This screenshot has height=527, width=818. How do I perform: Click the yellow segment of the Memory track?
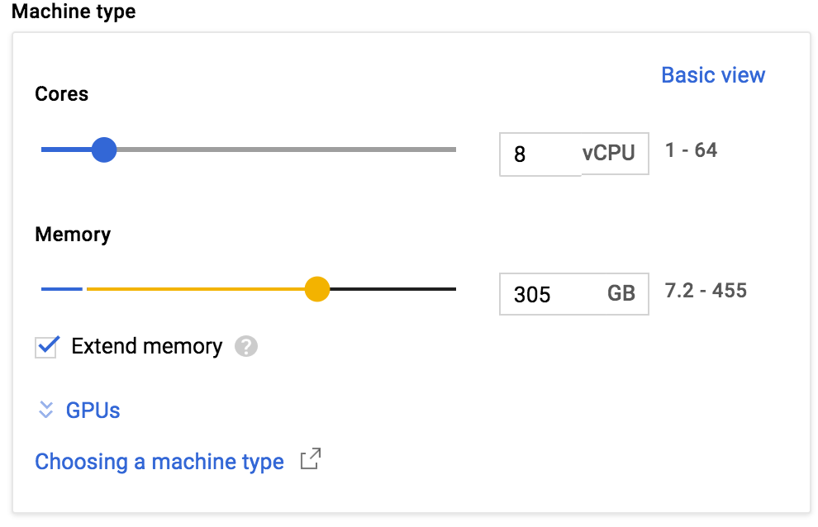196,289
